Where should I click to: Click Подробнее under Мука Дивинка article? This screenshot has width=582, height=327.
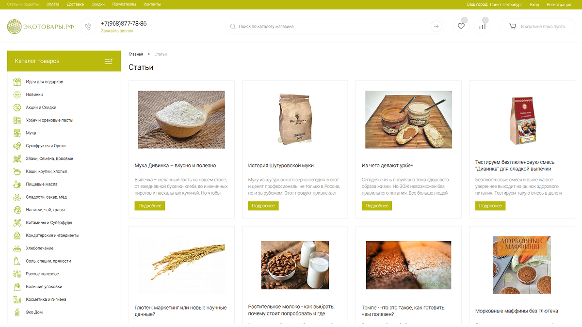(x=150, y=206)
